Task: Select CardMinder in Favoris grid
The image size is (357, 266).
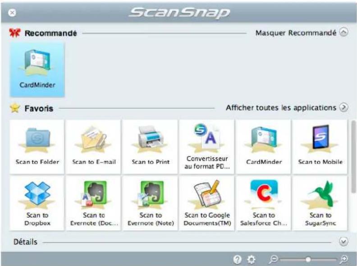Action: click(x=263, y=147)
